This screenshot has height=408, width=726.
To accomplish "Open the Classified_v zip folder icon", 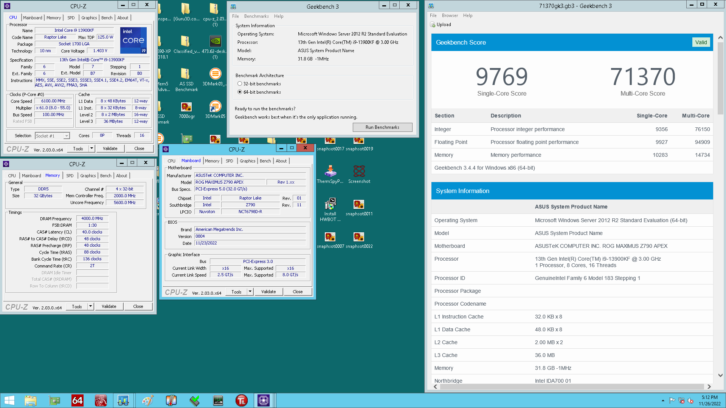I will click(186, 45).
